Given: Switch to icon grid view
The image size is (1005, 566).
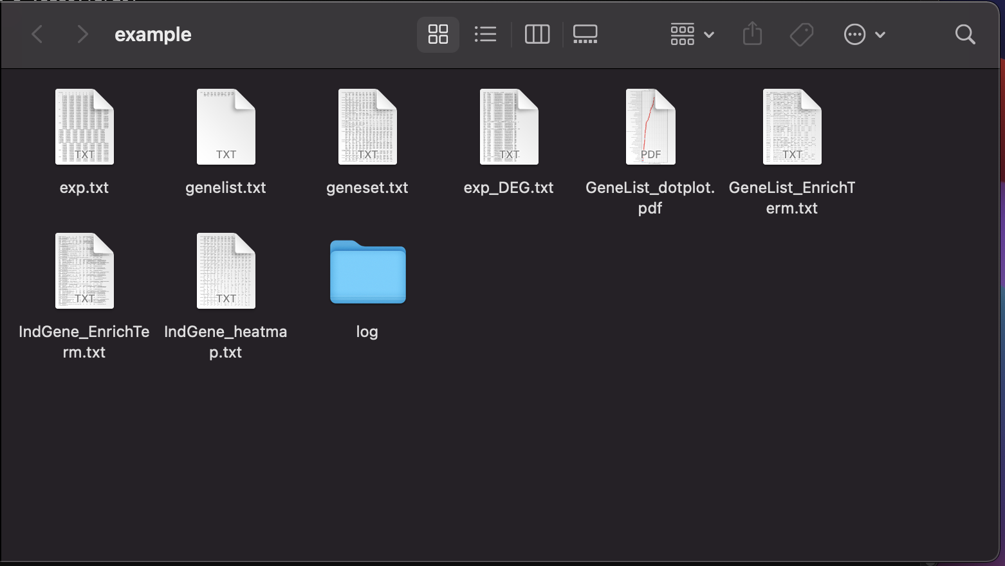Looking at the screenshot, I should coord(438,34).
